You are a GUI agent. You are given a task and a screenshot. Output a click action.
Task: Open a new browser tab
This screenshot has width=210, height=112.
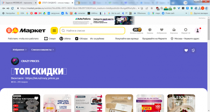[77, 3]
